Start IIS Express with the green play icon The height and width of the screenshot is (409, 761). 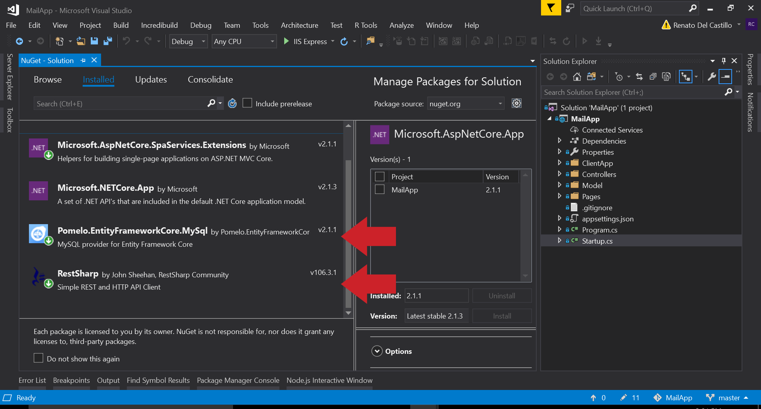pyautogui.click(x=286, y=41)
